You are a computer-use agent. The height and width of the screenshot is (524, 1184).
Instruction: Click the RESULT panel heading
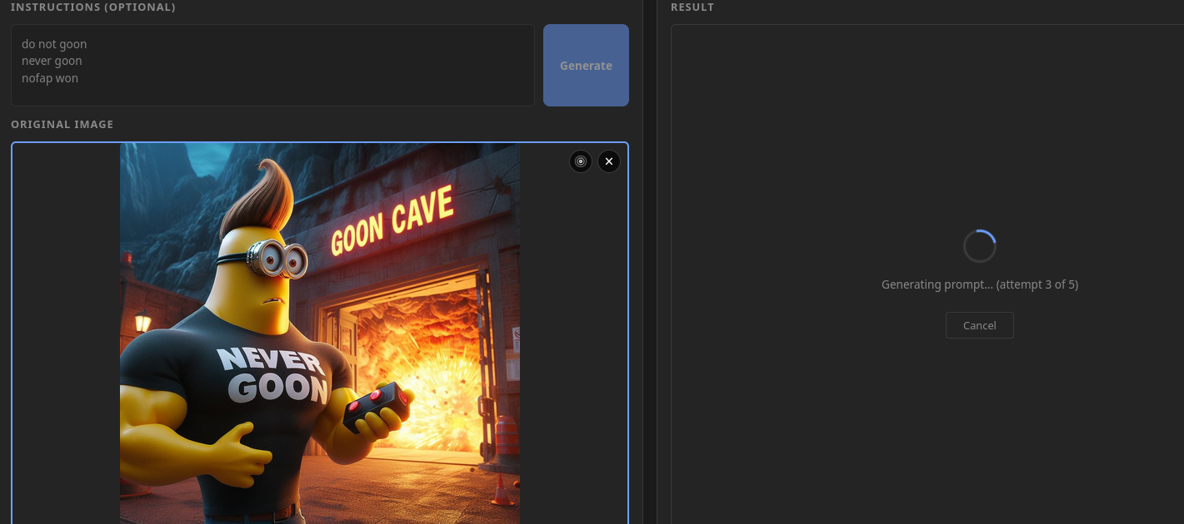pyautogui.click(x=692, y=7)
